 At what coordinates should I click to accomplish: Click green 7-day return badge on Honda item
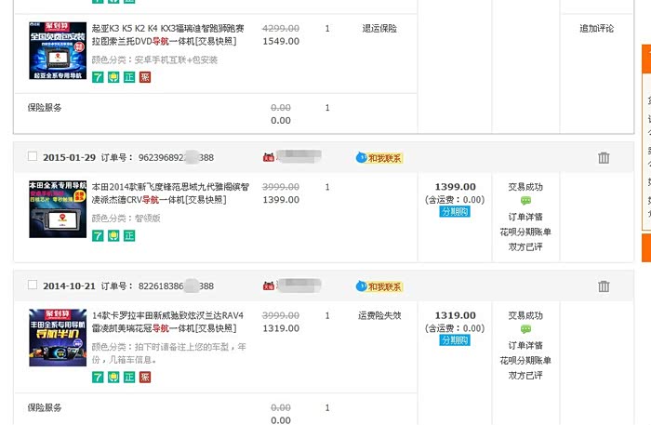[97, 234]
